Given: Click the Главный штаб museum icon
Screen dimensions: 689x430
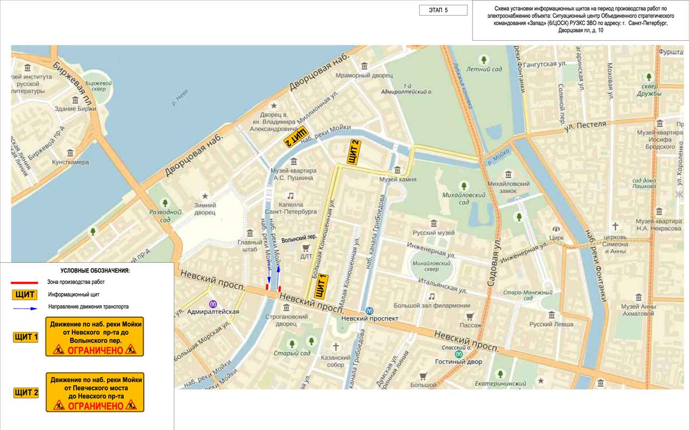Looking at the screenshot, I should point(250,233).
